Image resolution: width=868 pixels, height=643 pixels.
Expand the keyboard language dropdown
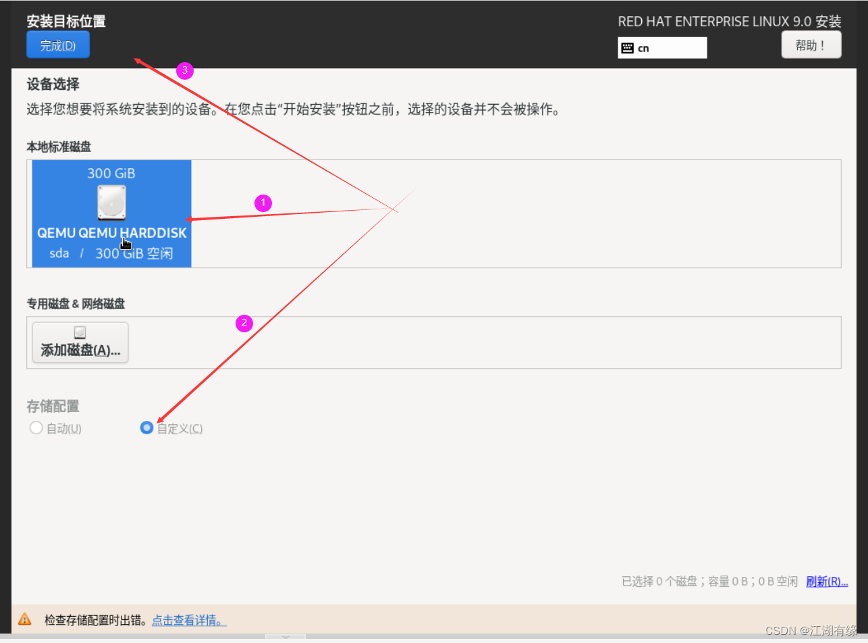(661, 47)
